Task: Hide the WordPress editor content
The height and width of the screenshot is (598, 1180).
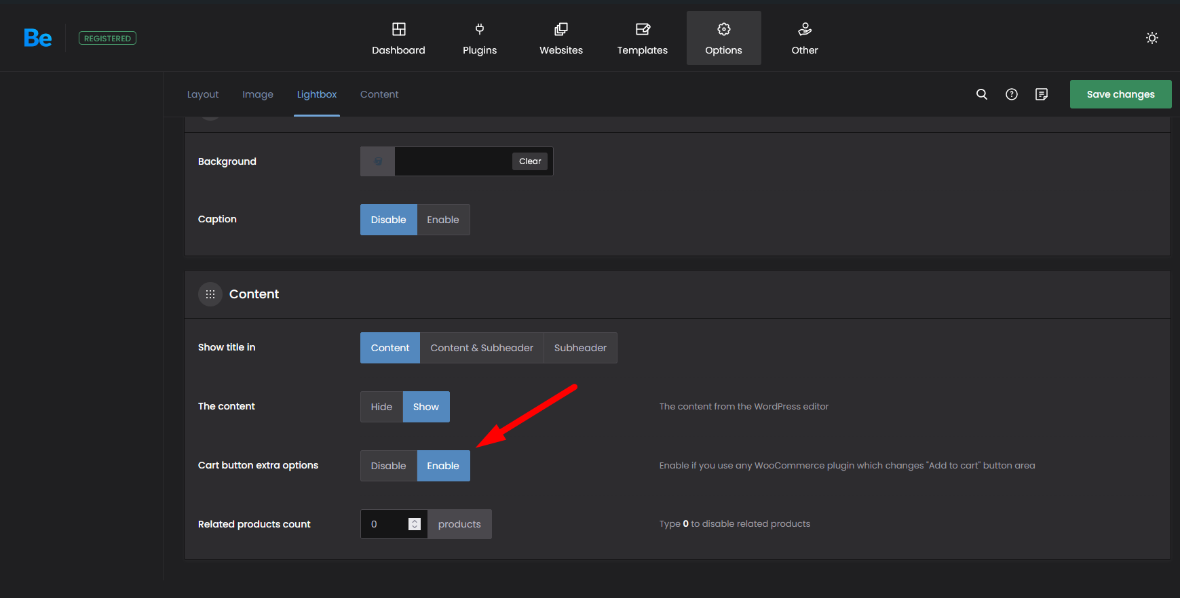Action: pyautogui.click(x=381, y=407)
